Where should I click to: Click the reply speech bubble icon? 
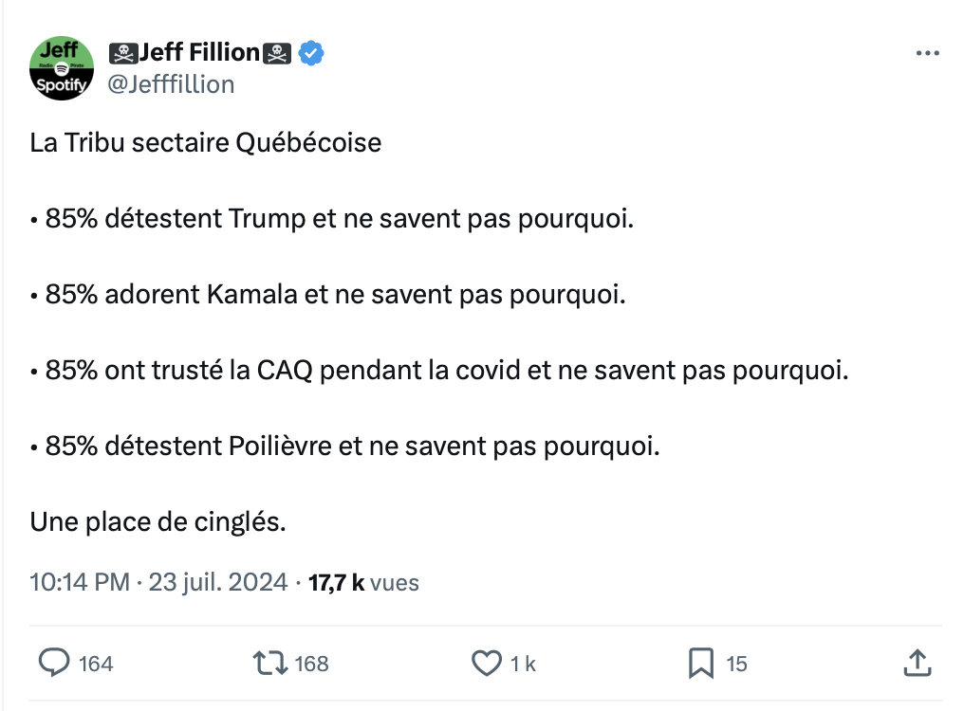point(54,663)
